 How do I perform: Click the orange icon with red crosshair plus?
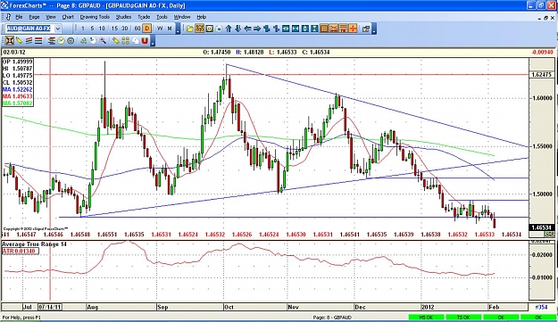pyautogui.click(x=353, y=29)
